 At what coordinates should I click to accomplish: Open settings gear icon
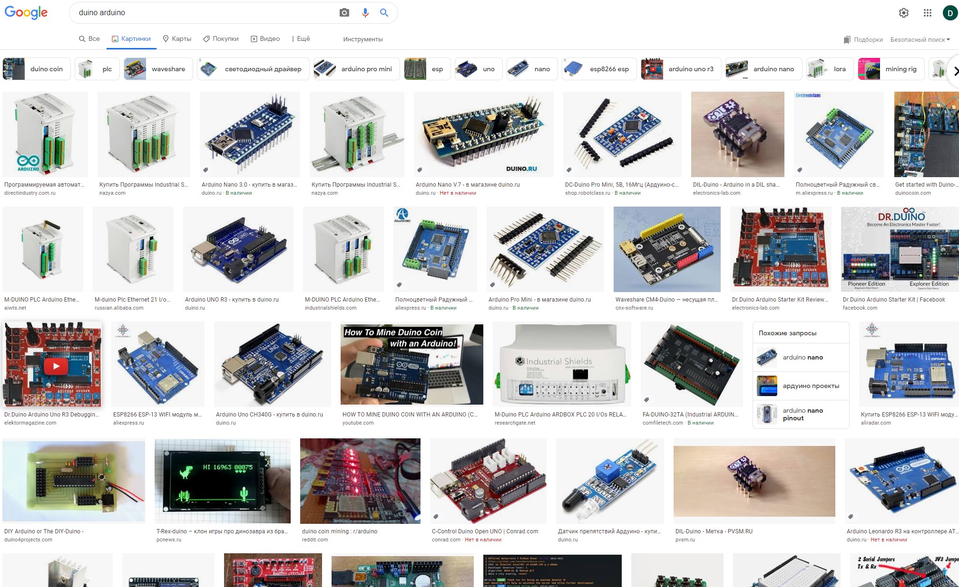pyautogui.click(x=904, y=13)
